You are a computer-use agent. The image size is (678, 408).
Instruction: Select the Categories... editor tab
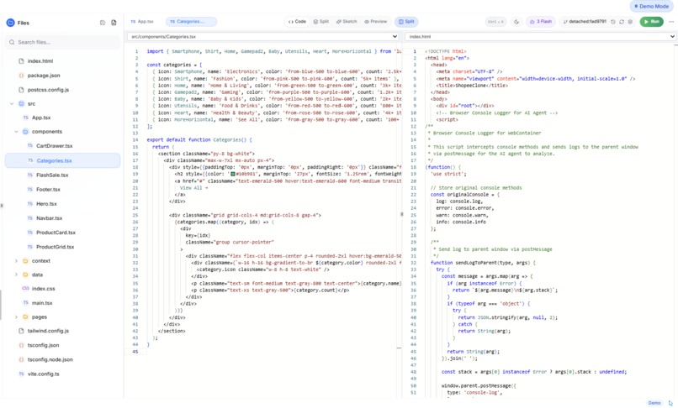pyautogui.click(x=191, y=22)
